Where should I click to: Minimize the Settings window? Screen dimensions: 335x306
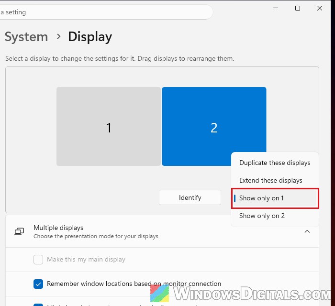[x=276, y=8]
